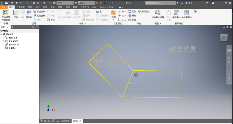This screenshot has width=233, height=124.
Task: Click the 轮廓旋转 Contour Roll tool
Action: (x=39, y=15)
